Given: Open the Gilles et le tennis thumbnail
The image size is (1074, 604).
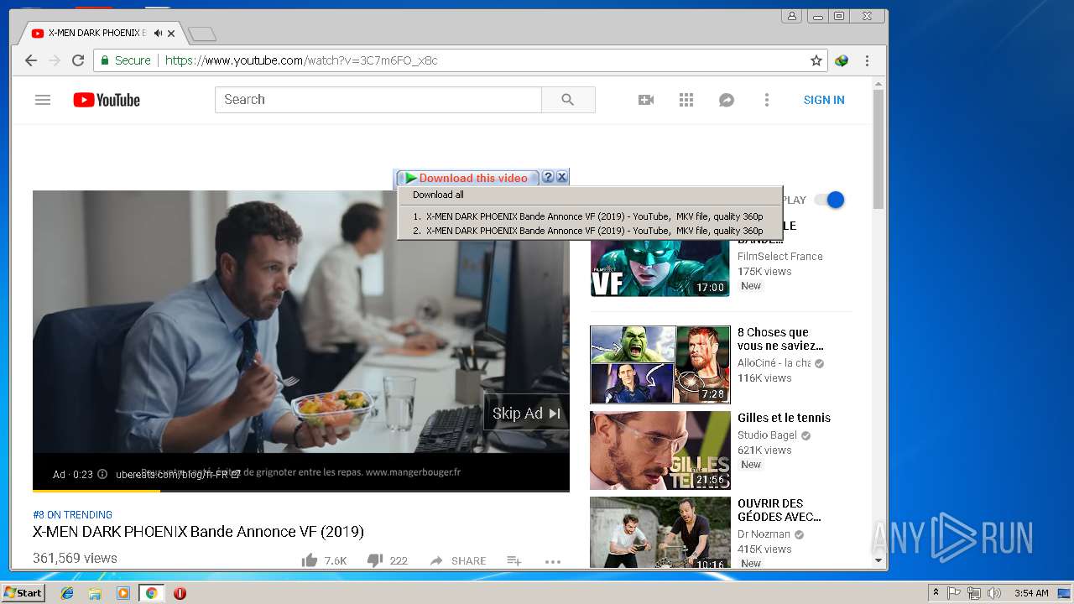Looking at the screenshot, I should [660, 450].
